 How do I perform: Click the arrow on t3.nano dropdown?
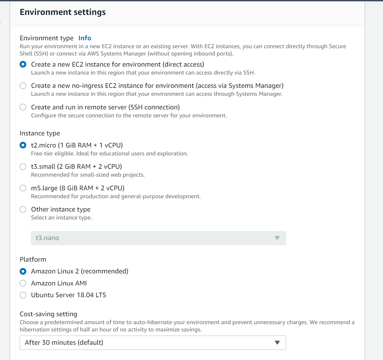click(277, 238)
